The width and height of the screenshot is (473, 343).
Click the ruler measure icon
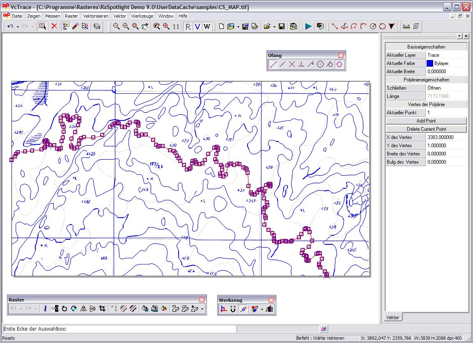click(406, 26)
